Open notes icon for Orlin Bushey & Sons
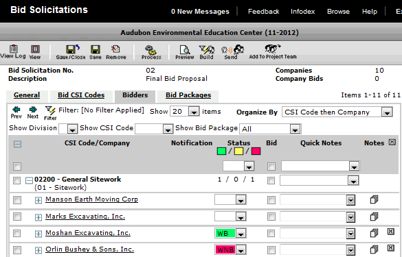The width and height of the screenshot is (402, 257). [x=374, y=249]
